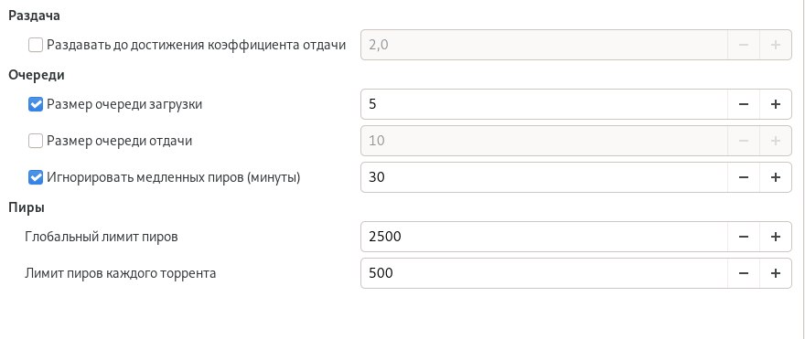Click the Размер очереди отдачи label text
This screenshot has width=805, height=339.
pyautogui.click(x=119, y=141)
